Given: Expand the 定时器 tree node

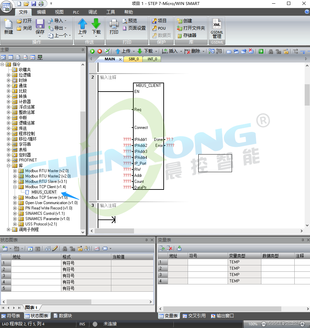Looking at the screenshot, I should click(x=8, y=155).
